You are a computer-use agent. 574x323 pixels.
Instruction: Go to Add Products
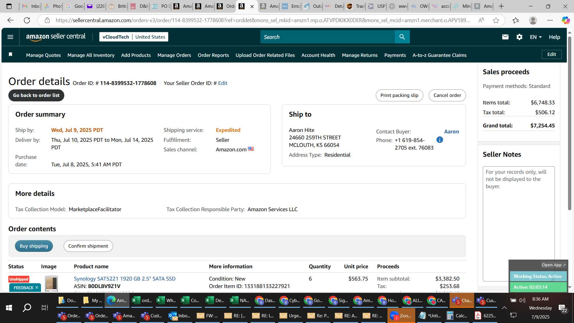[x=136, y=55]
